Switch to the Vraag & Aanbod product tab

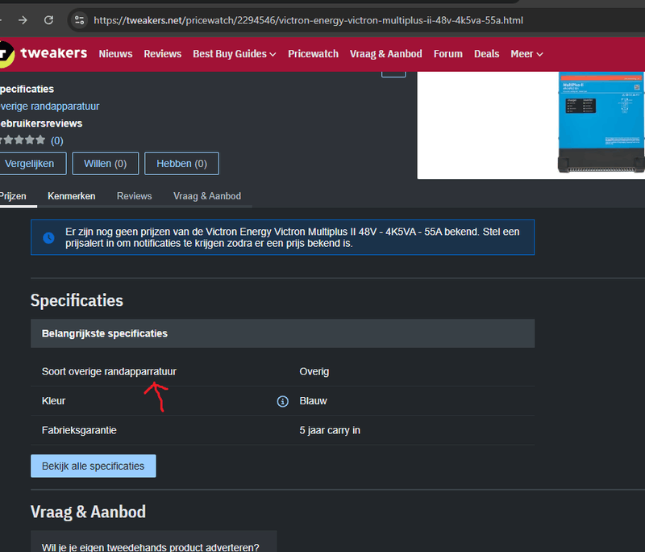[207, 196]
